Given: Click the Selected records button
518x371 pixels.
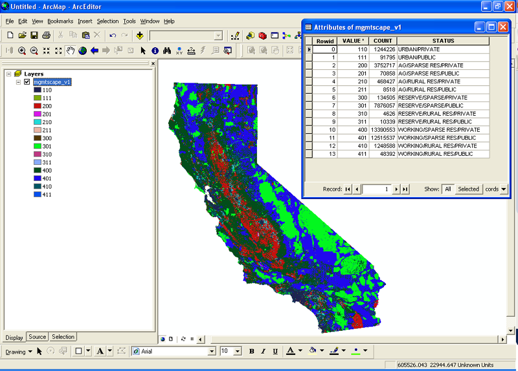Looking at the screenshot, I should 468,189.
